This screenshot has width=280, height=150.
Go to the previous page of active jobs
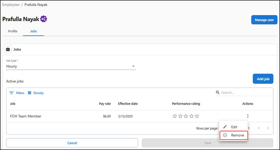(x=259, y=128)
